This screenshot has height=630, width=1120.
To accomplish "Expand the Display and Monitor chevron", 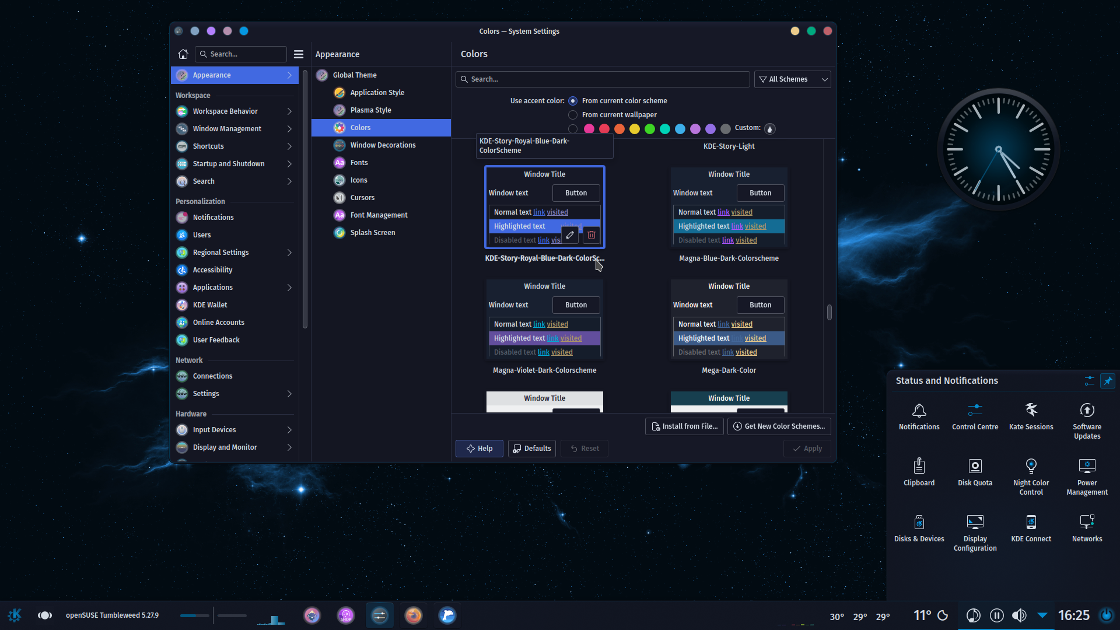I will coord(289,447).
